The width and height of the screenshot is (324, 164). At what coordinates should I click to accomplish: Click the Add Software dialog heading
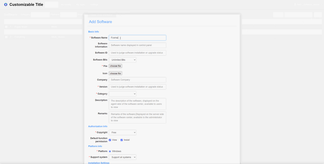100,22
